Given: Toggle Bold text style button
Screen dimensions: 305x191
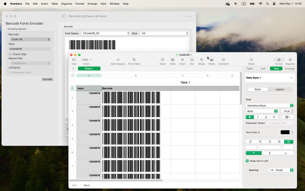Looking at the screenshot, I should (x=250, y=117).
